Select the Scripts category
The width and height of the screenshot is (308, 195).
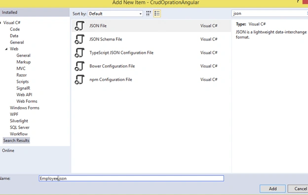point(23,81)
